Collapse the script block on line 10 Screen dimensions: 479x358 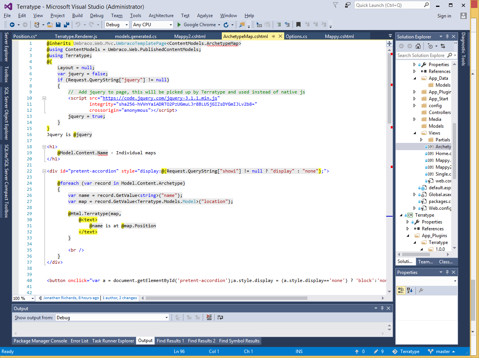(44, 98)
